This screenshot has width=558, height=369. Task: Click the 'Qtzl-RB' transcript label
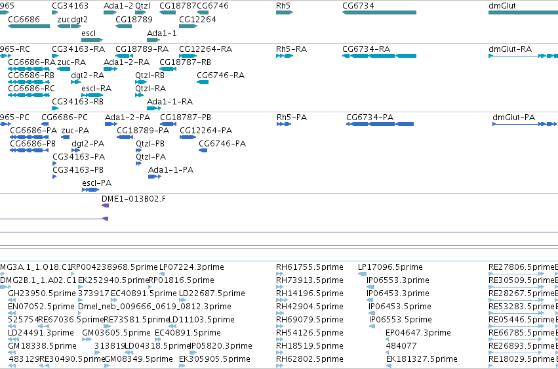(x=149, y=75)
